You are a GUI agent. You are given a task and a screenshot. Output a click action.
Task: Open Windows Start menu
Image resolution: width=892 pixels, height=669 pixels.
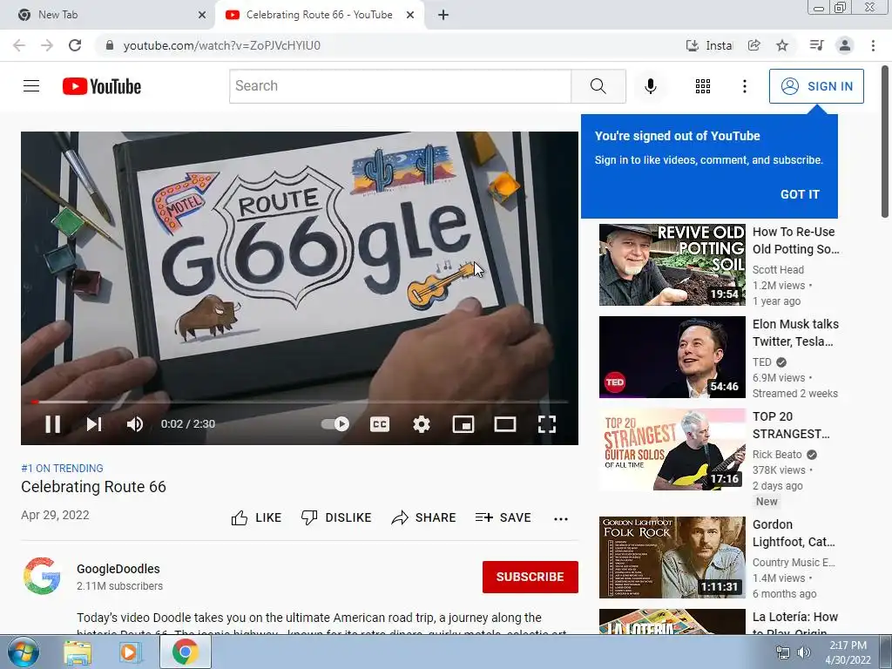[24, 652]
